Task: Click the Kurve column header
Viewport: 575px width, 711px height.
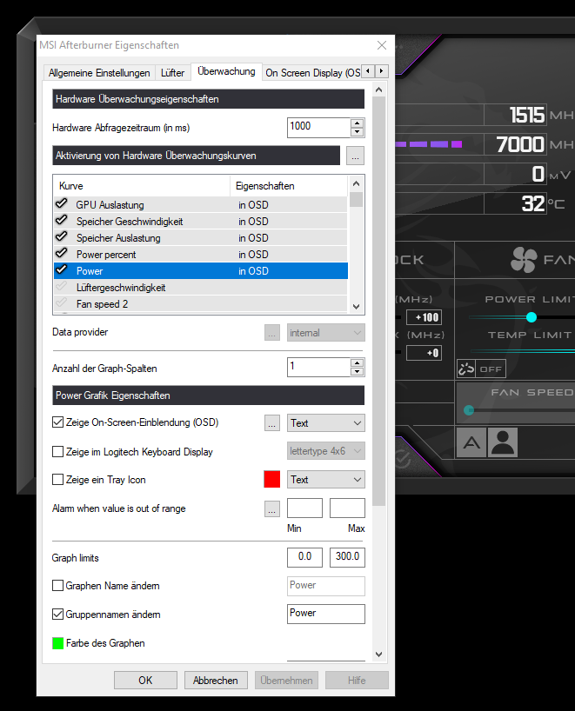Action: [142, 186]
